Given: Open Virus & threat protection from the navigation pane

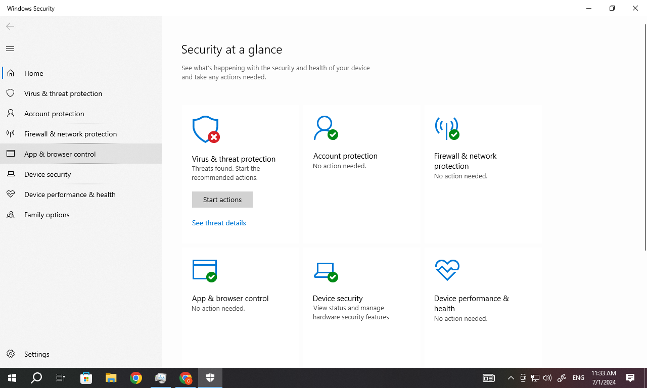Looking at the screenshot, I should click(x=81, y=93).
